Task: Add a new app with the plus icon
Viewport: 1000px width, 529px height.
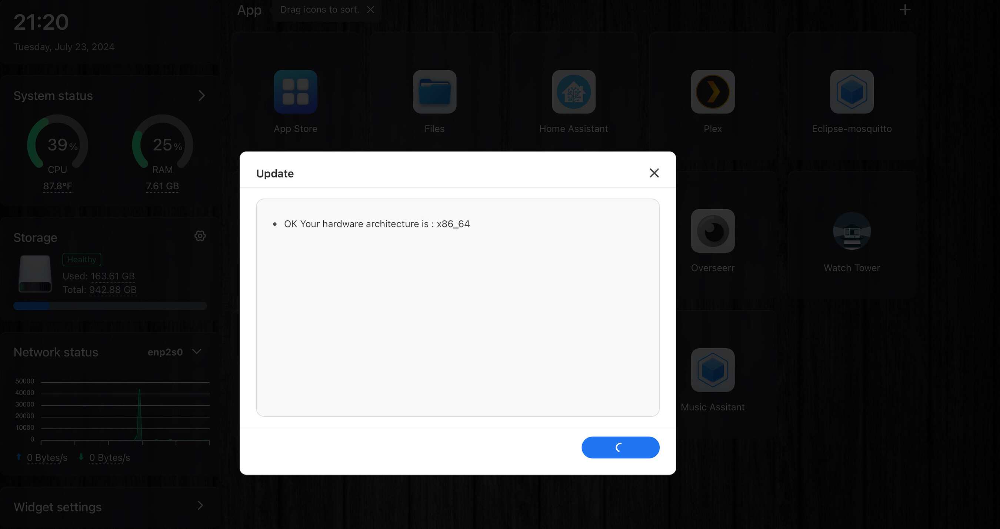Action: coord(905,9)
